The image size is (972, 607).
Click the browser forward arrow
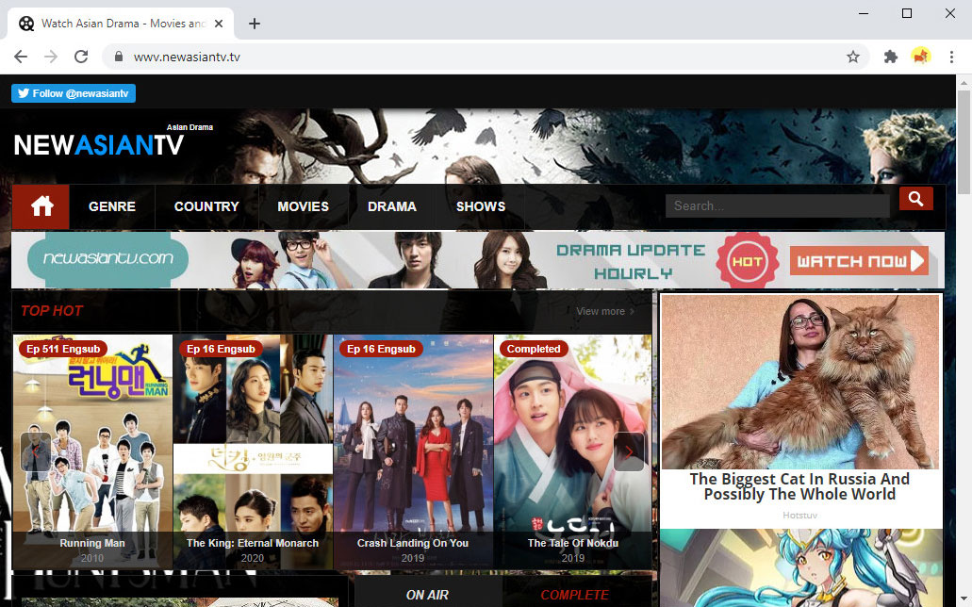coord(51,57)
